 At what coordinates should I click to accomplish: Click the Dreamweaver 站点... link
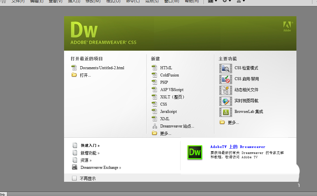click(177, 126)
